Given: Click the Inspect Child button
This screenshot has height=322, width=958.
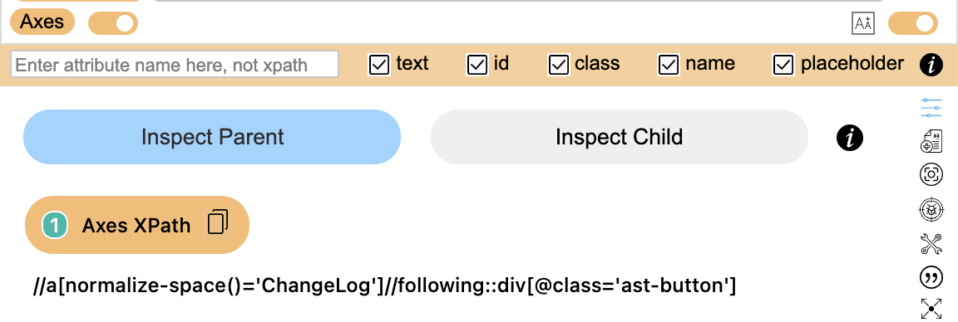Looking at the screenshot, I should click(x=619, y=137).
